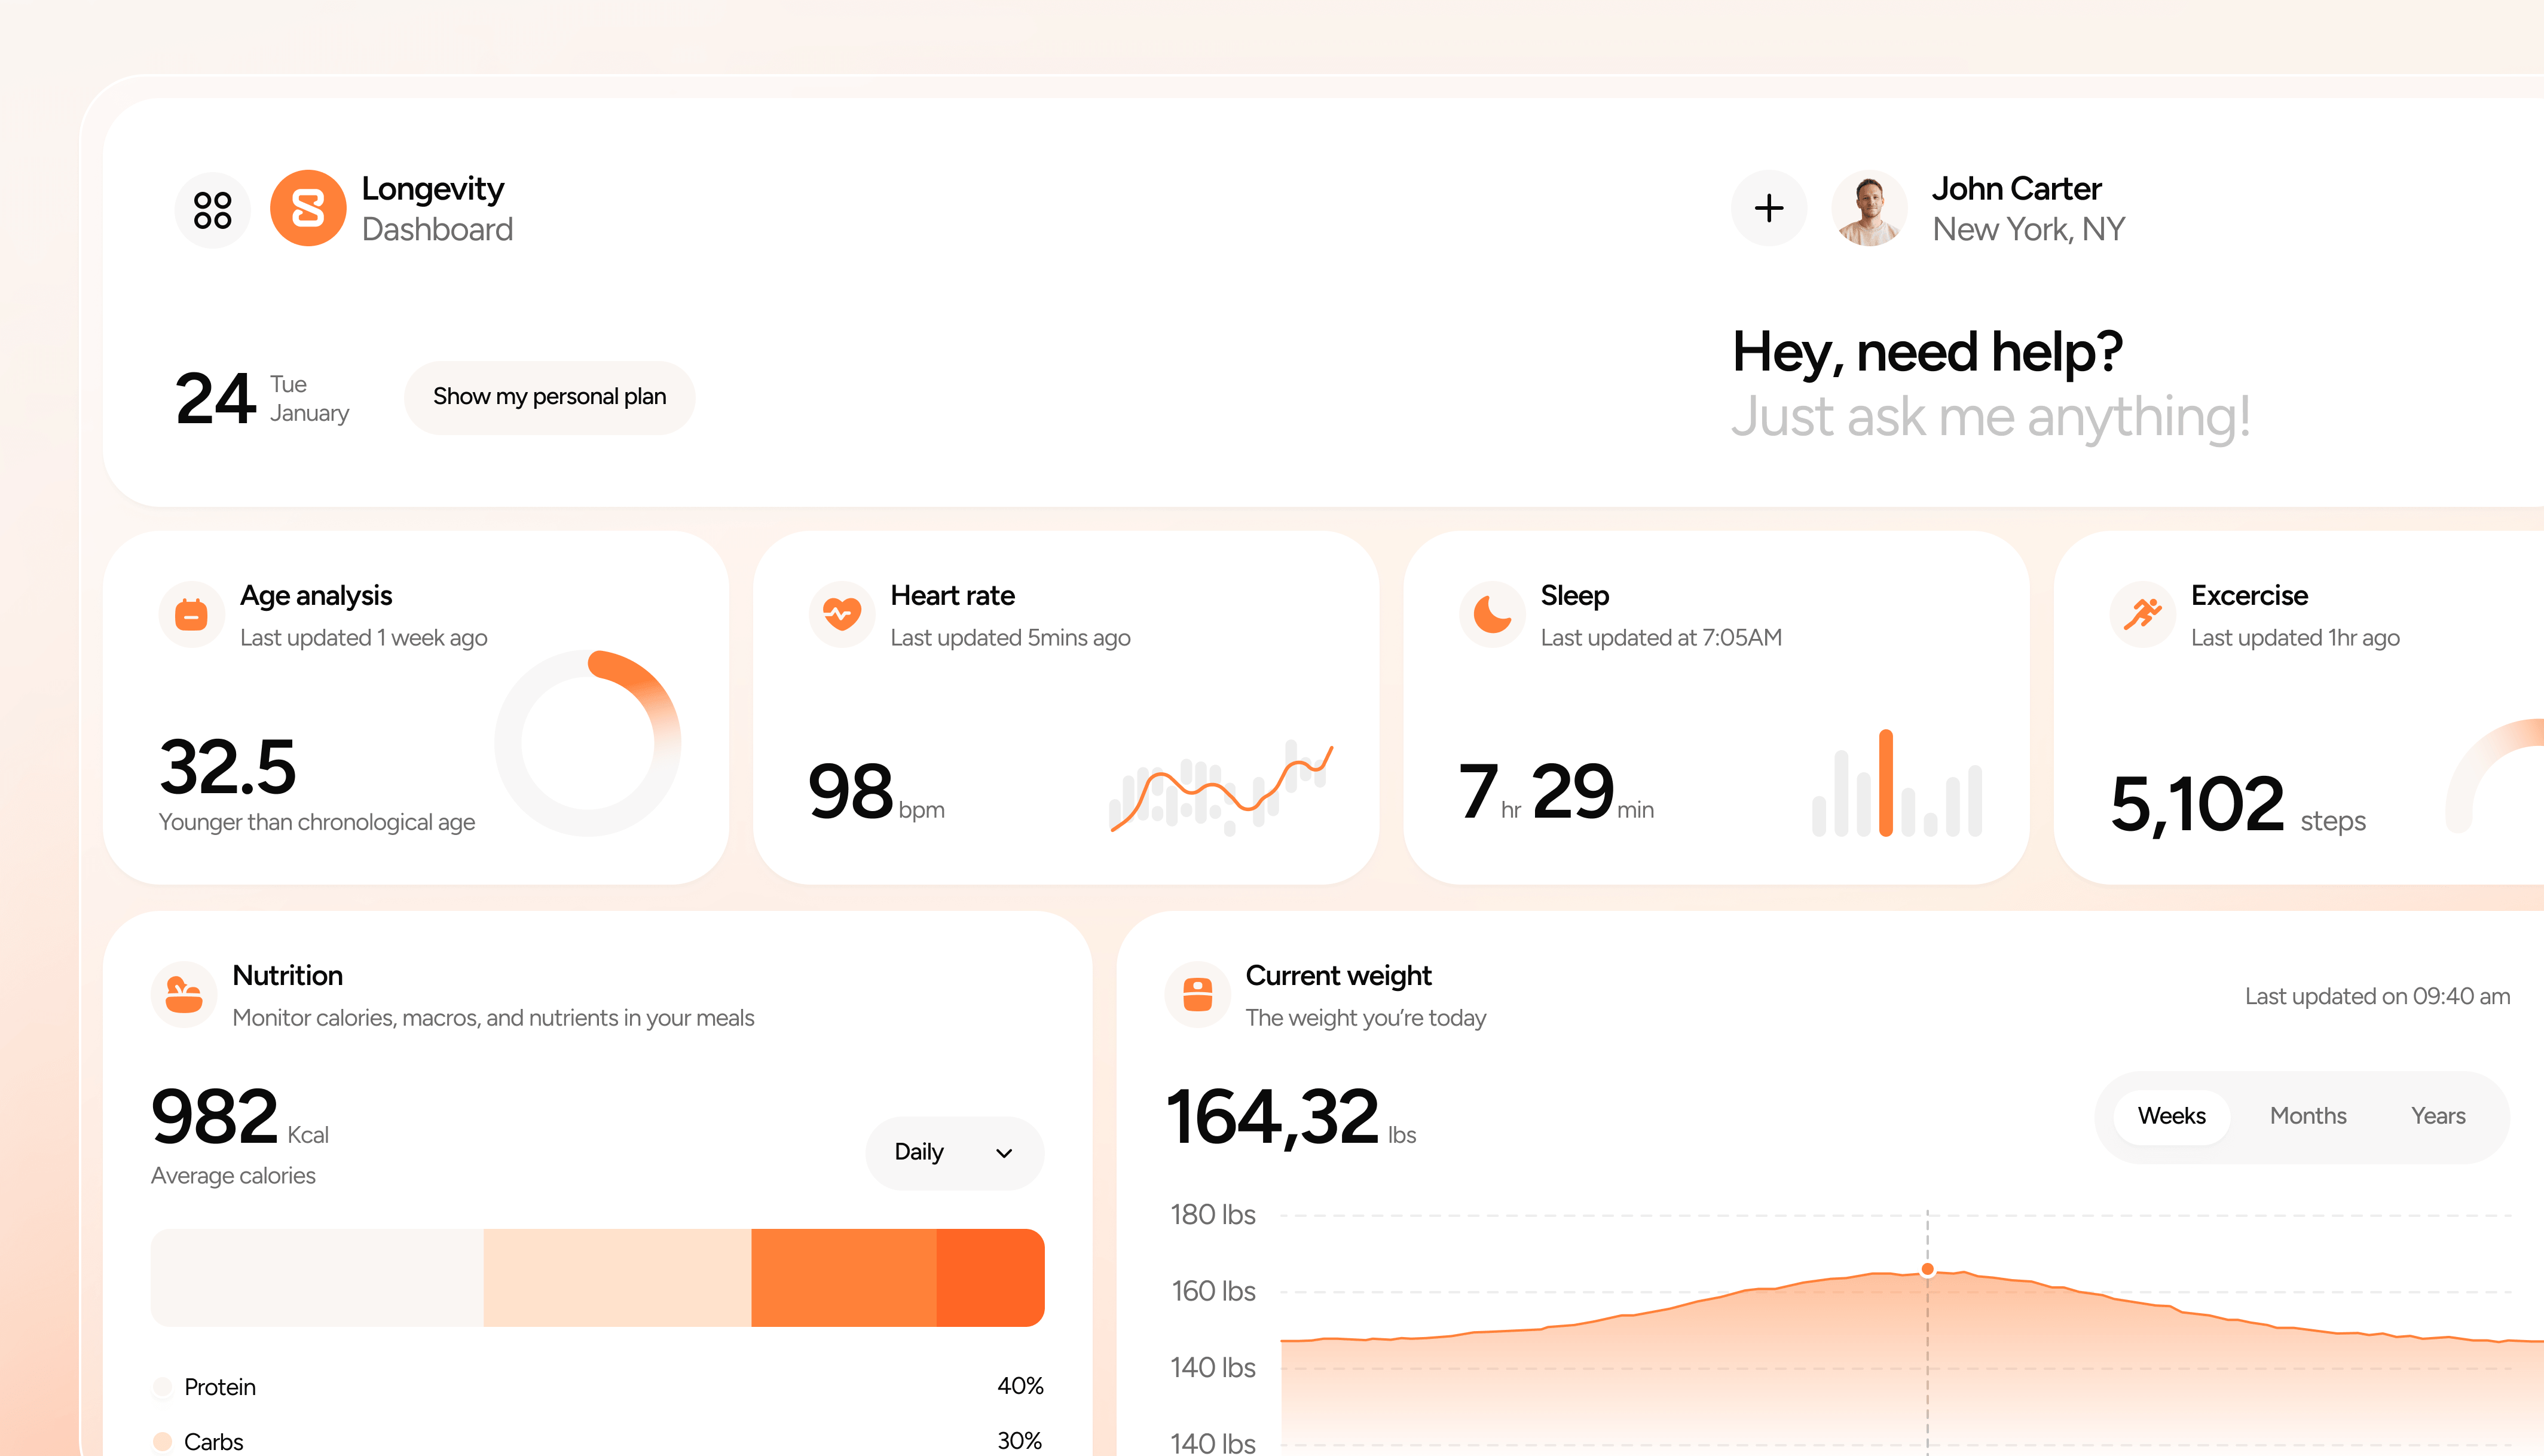Click the off-white protein nutrition bar segment
Viewport: 2544px width, 1456px height.
coord(317,1278)
